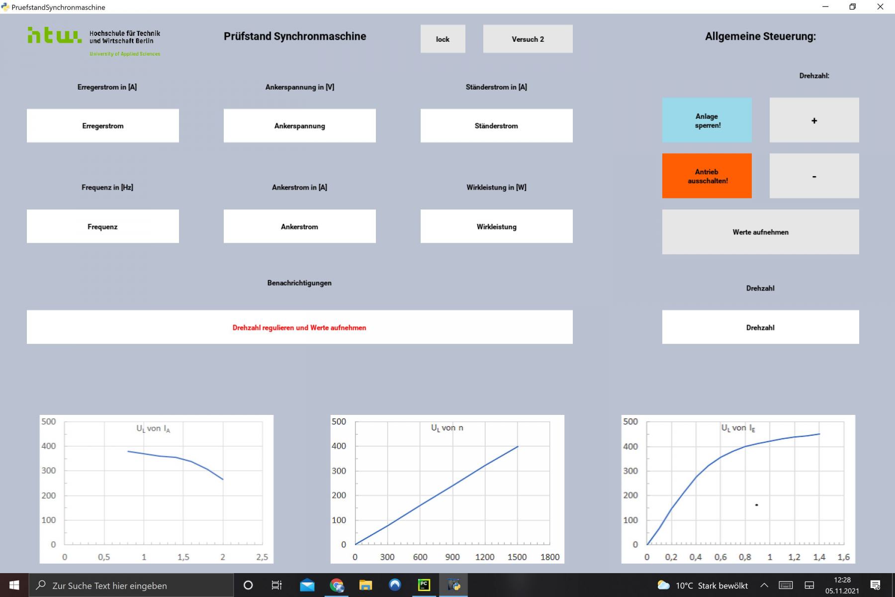Viewport: 895px width, 597px height.
Task: Click the Erregerstrom value field
Action: point(103,126)
